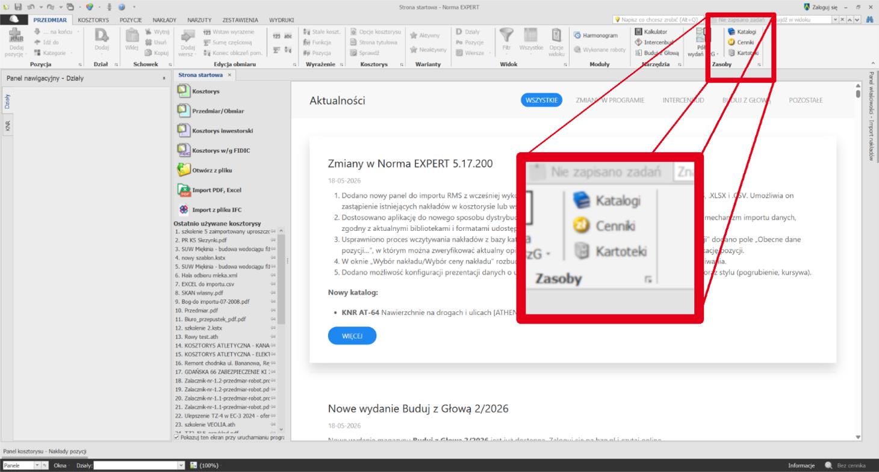Click the Import PDF, Excel icon
The width and height of the screenshot is (879, 472).
point(184,190)
